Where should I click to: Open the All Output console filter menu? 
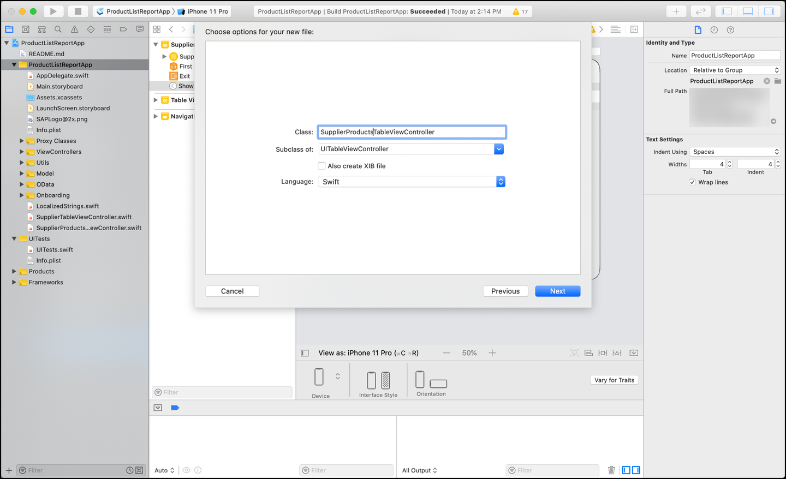pyautogui.click(x=420, y=470)
